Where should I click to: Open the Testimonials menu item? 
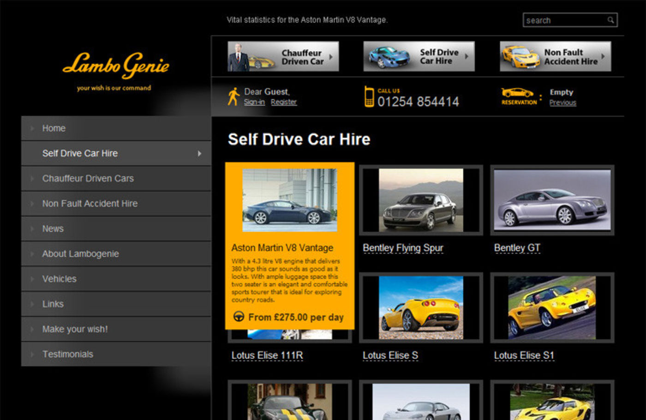click(68, 354)
